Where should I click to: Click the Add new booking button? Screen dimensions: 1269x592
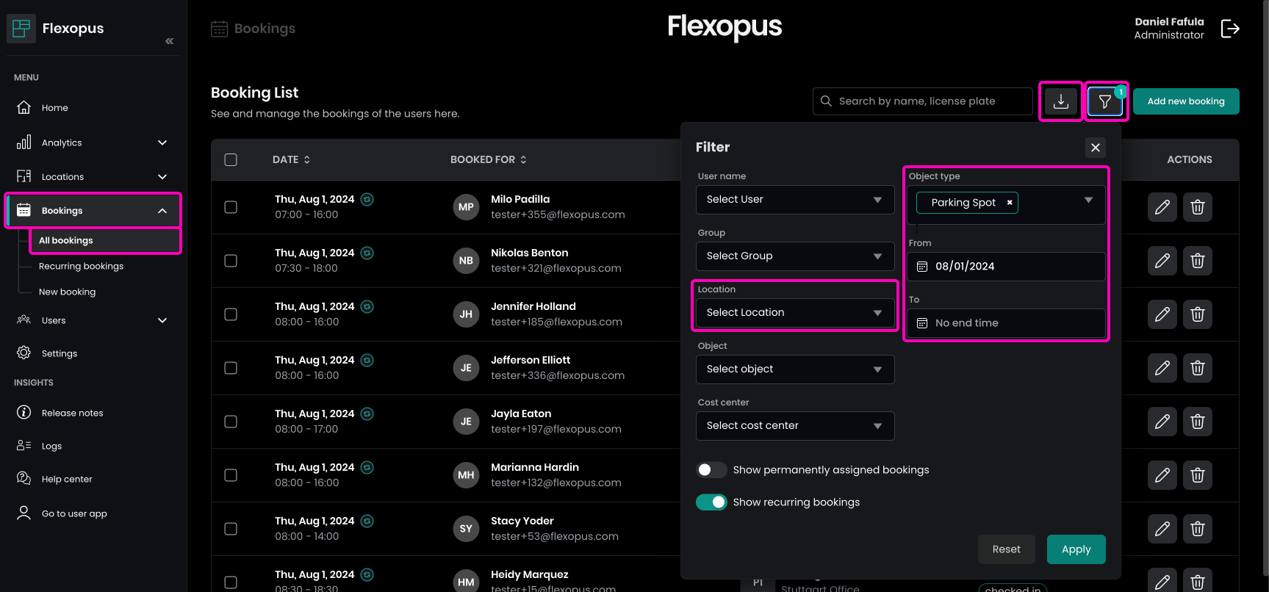[1185, 101]
